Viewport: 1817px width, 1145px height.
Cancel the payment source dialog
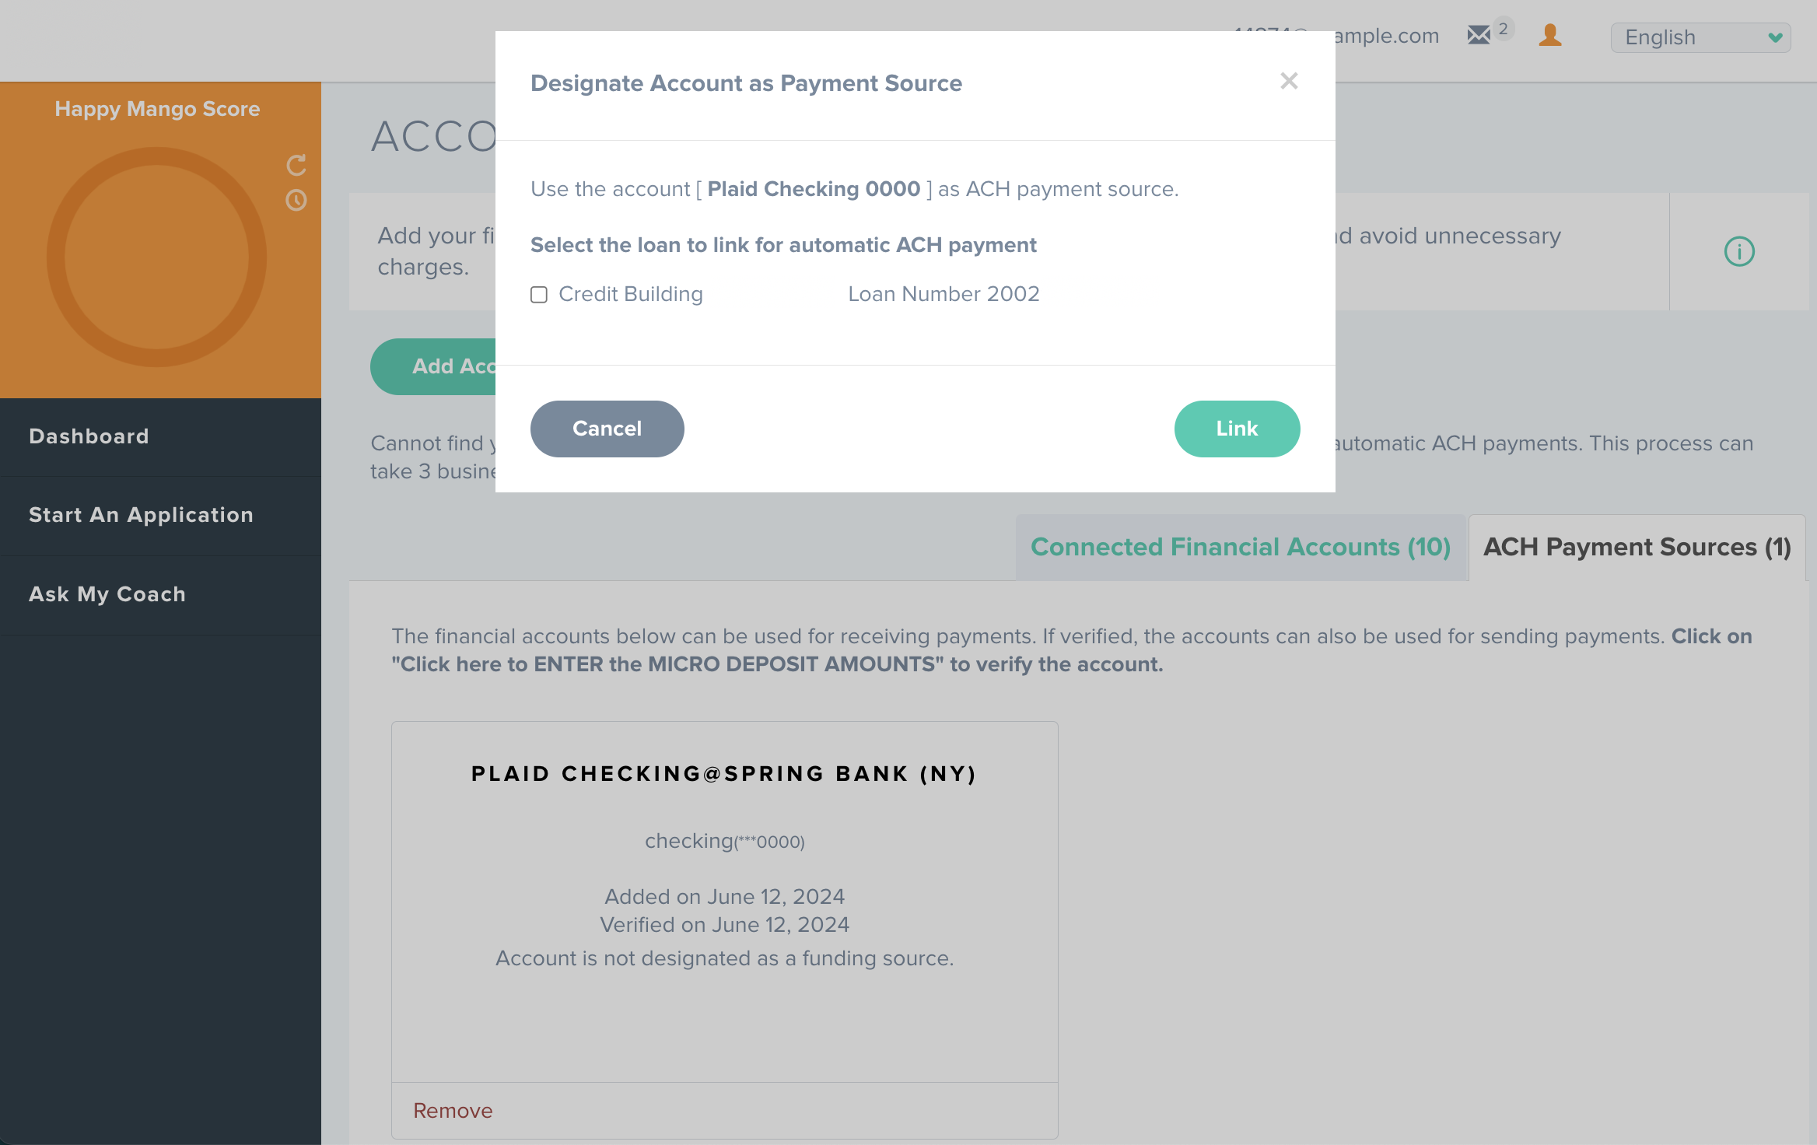click(x=607, y=429)
